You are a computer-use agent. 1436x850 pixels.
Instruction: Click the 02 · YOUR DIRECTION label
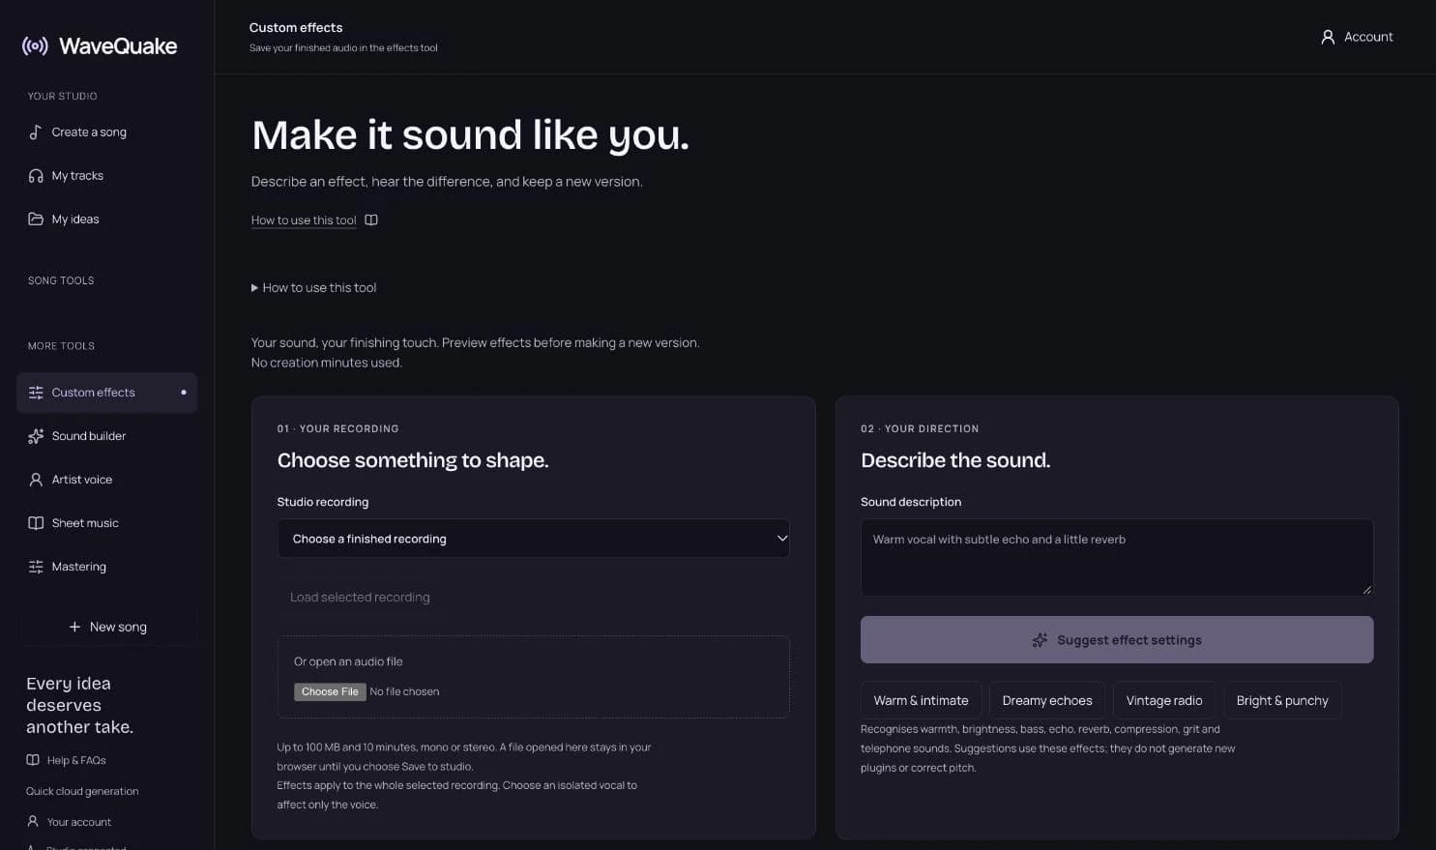pyautogui.click(x=920, y=428)
